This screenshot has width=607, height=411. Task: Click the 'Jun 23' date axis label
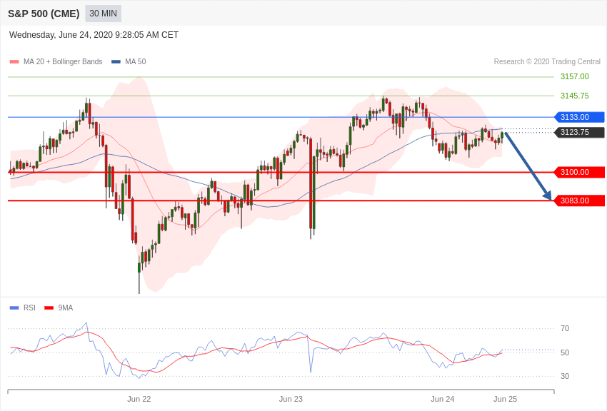point(291,399)
